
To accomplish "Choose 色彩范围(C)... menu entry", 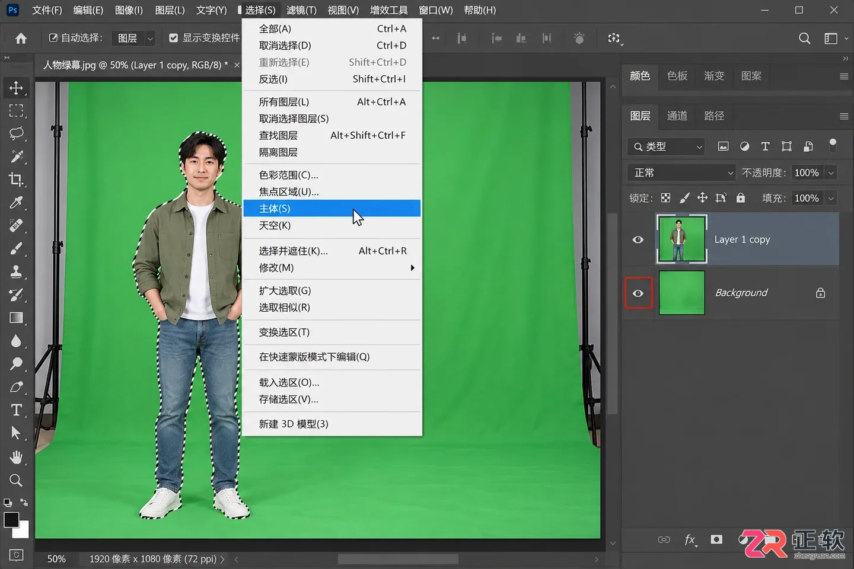I will click(x=332, y=175).
